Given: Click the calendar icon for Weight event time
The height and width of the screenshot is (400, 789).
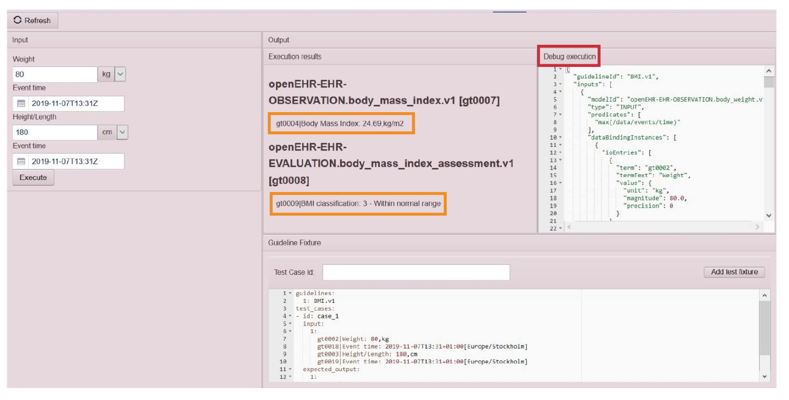Looking at the screenshot, I should (x=21, y=104).
